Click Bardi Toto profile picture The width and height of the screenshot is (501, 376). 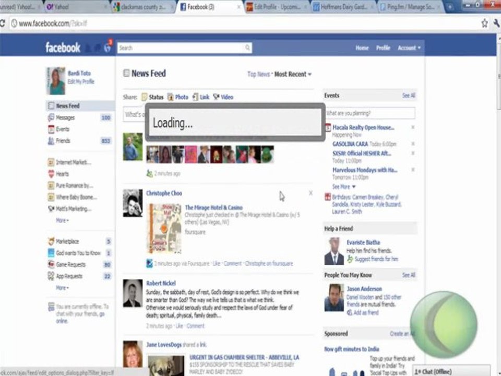tap(56, 81)
